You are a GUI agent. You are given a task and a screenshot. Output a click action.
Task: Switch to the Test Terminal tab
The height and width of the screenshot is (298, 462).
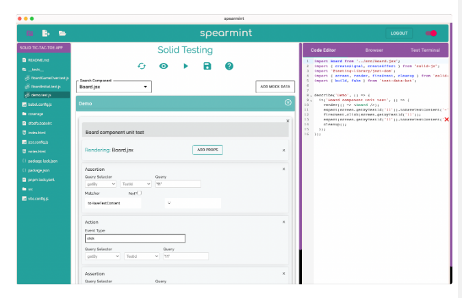point(425,51)
